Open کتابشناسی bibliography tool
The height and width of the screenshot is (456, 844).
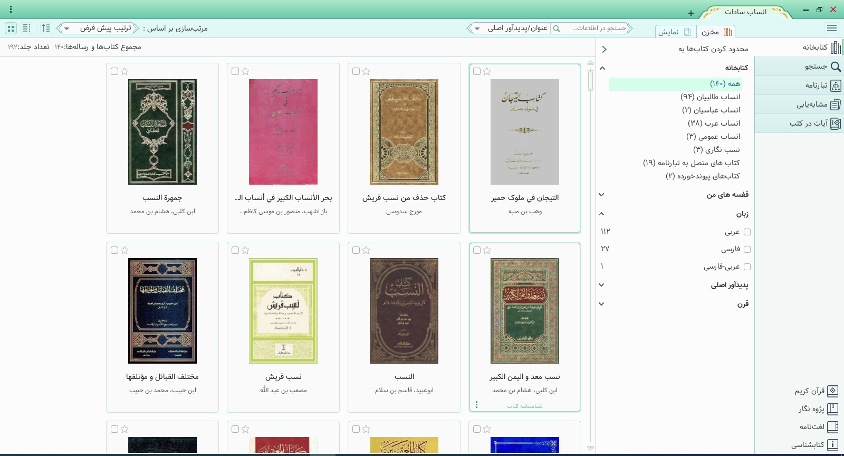[x=814, y=445]
